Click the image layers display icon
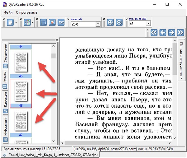The height and width of the screenshot is (158, 187). point(27,22)
